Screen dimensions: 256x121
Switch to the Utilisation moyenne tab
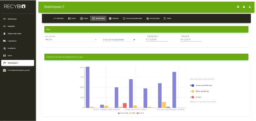tap(132, 18)
